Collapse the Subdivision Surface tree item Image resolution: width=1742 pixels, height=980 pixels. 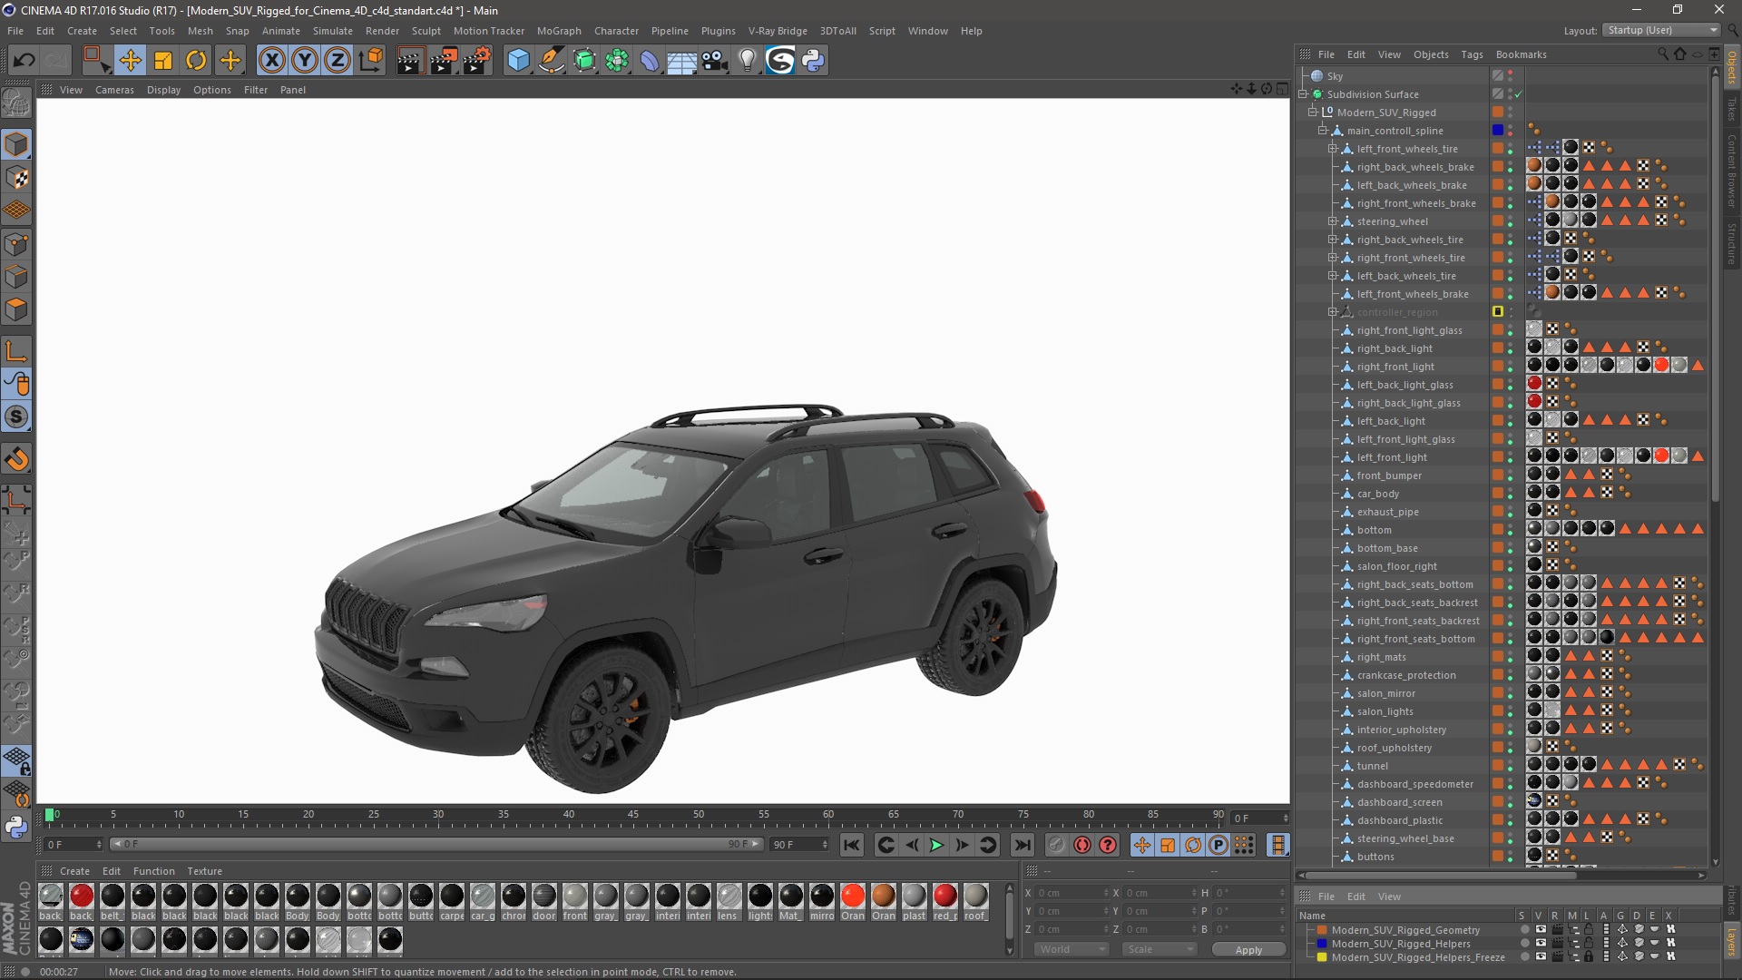click(1304, 94)
